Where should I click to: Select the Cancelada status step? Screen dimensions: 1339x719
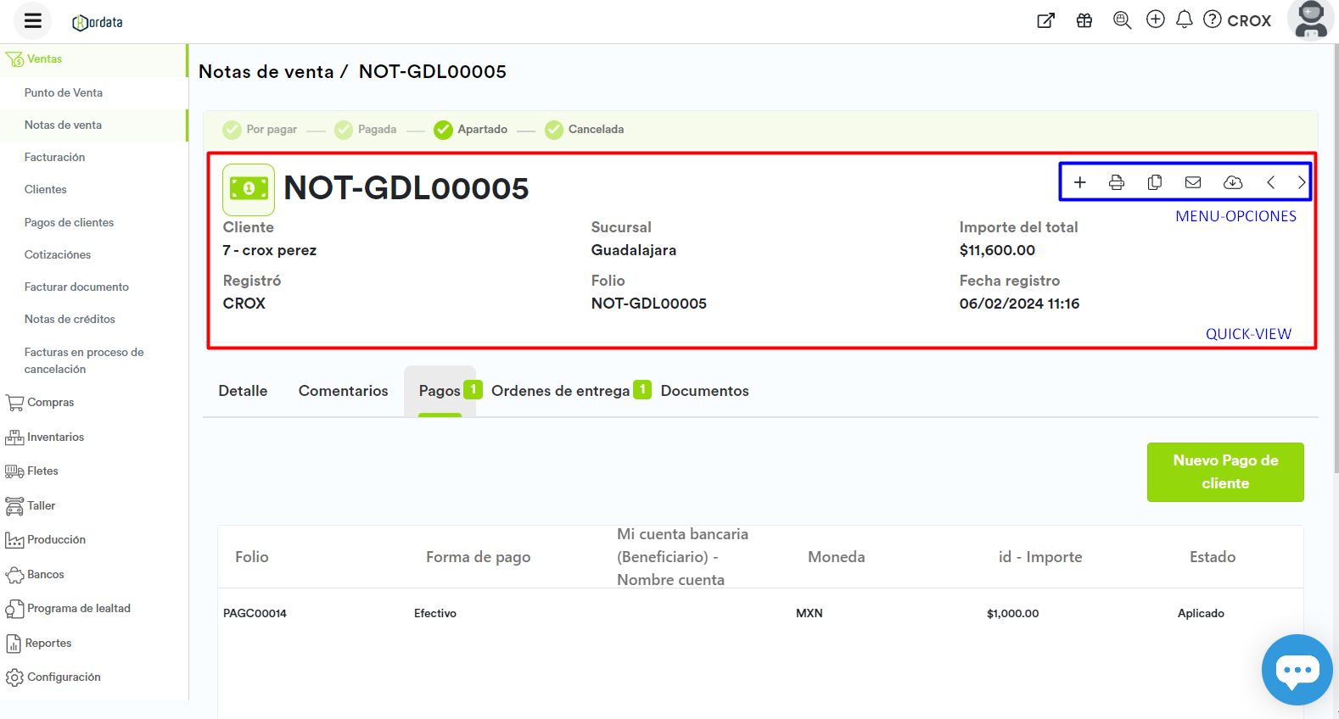pyautogui.click(x=585, y=130)
